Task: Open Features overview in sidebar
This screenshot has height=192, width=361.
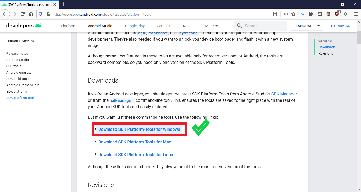Action: (20, 41)
